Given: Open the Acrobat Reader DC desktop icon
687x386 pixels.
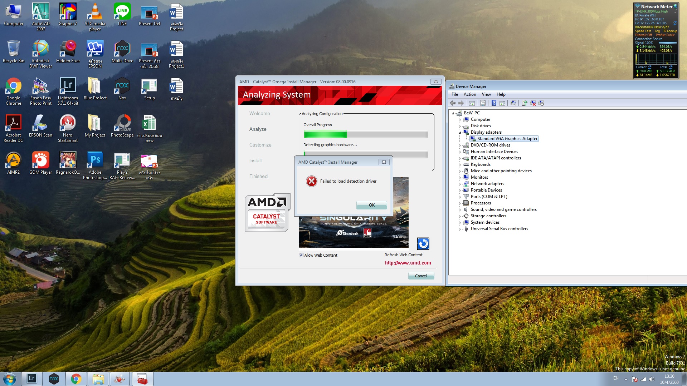Looking at the screenshot, I should click(13, 129).
